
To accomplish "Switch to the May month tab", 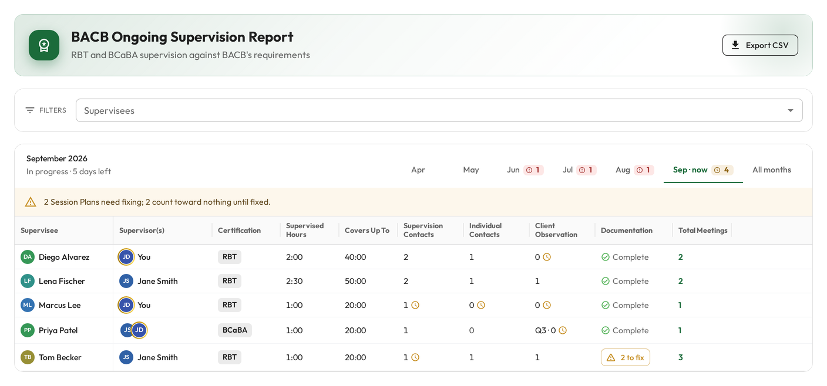I will tap(471, 170).
